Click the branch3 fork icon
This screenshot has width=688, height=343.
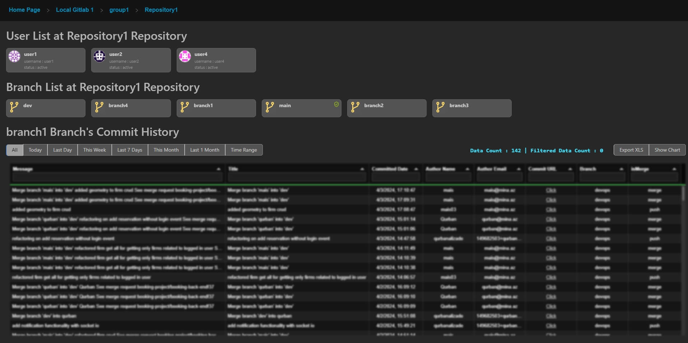[x=440, y=107]
